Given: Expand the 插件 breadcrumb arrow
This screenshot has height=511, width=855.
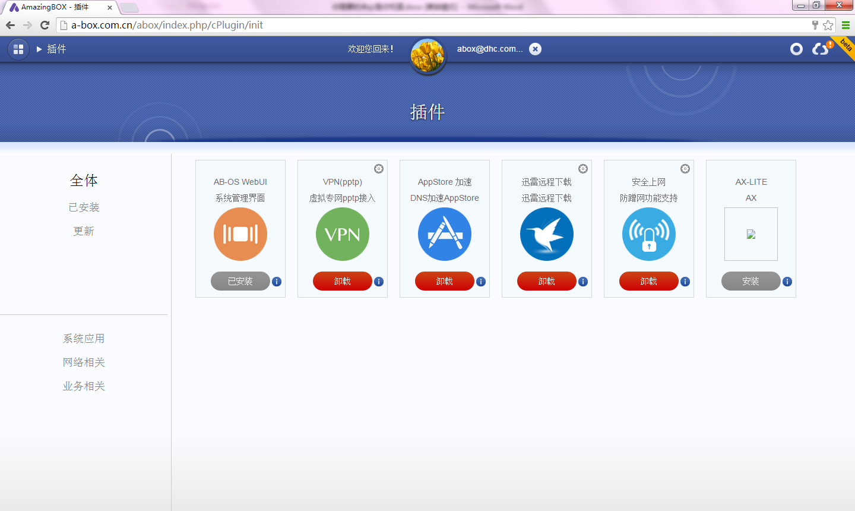Looking at the screenshot, I should pyautogui.click(x=39, y=49).
